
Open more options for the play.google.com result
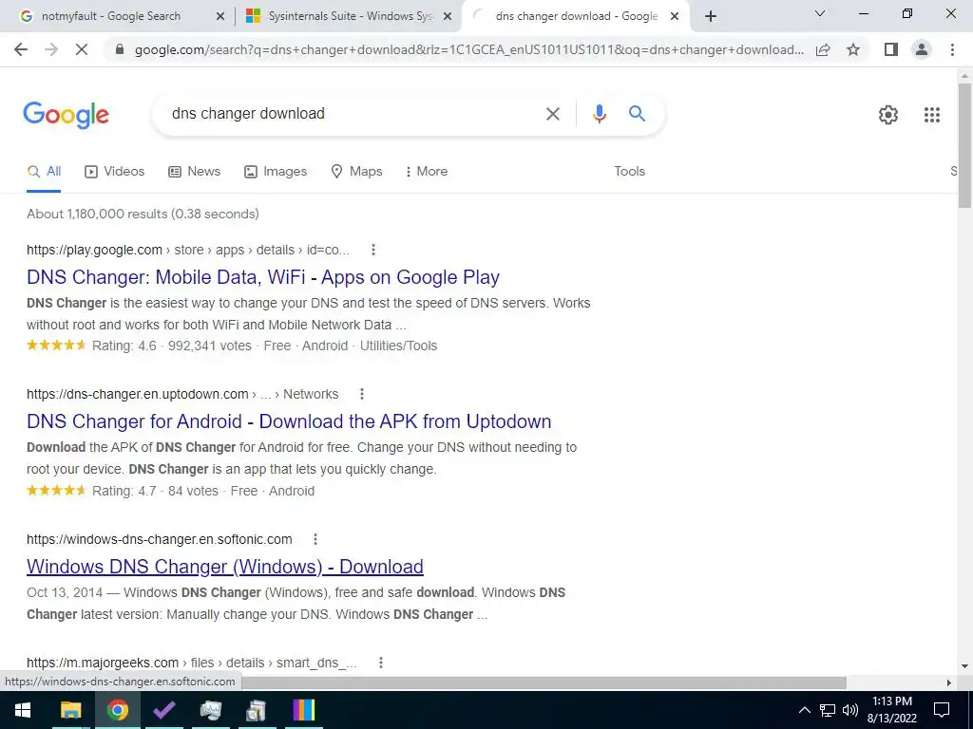click(x=372, y=250)
